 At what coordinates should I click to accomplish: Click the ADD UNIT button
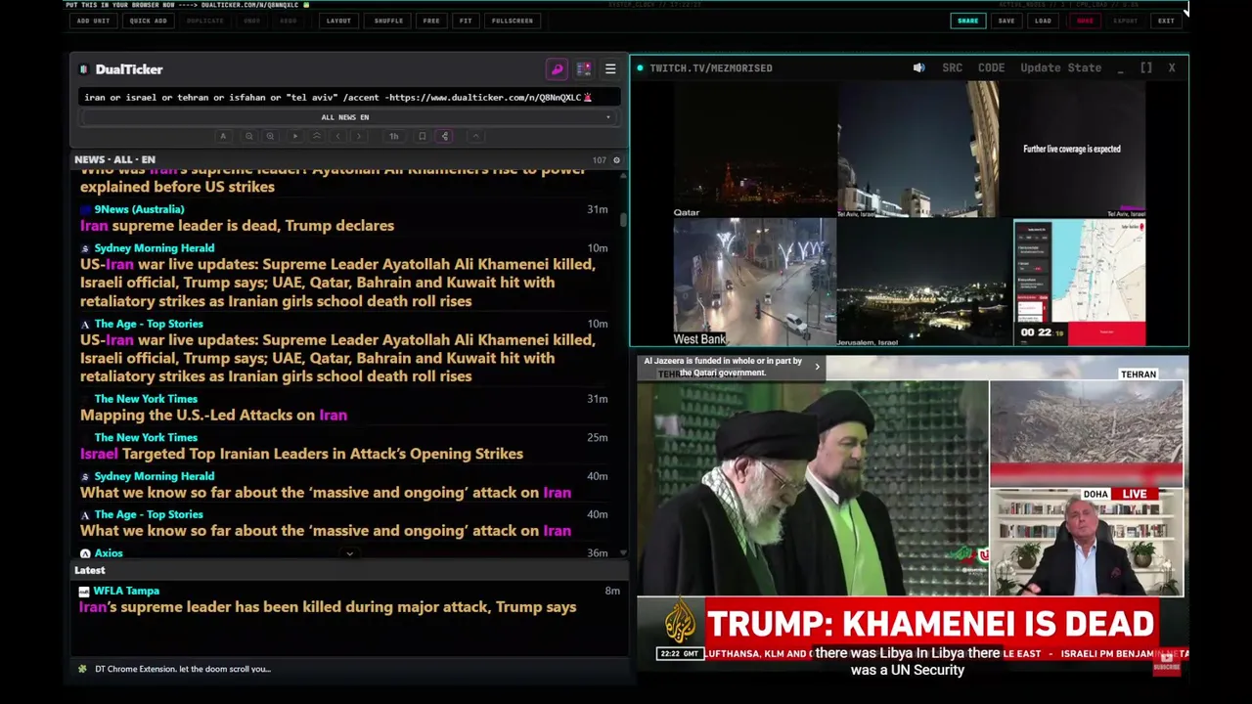tap(94, 21)
